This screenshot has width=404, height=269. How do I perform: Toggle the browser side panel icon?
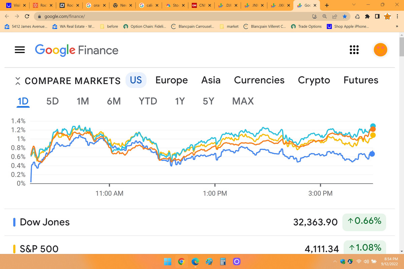click(x=377, y=16)
